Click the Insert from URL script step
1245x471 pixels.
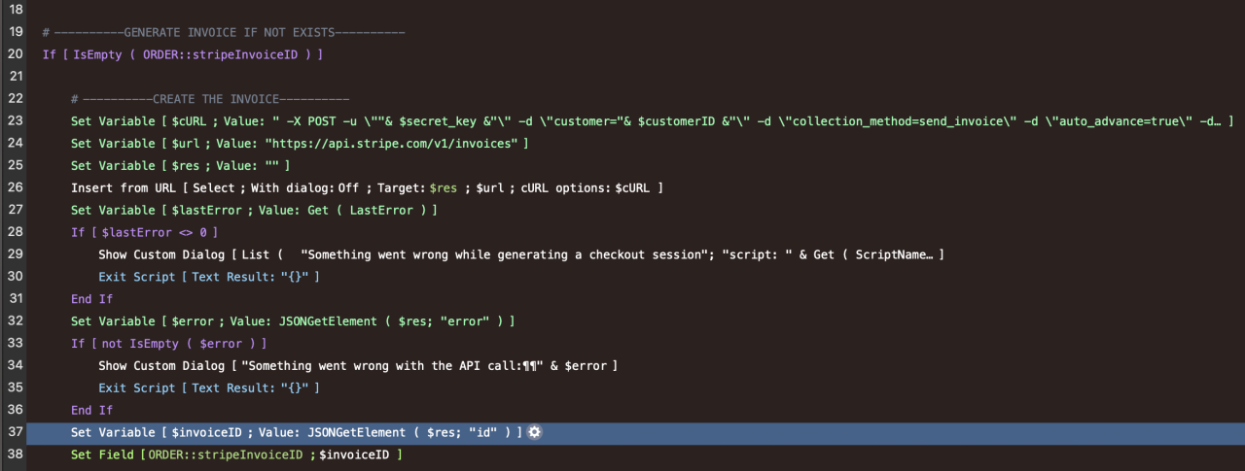[x=366, y=186]
